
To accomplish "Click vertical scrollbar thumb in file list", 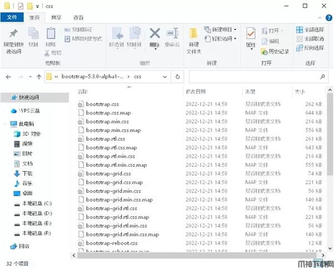I will [x=330, y=135].
